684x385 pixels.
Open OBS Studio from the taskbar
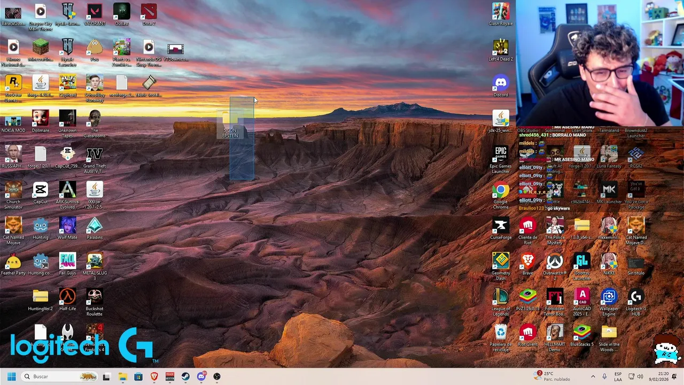[x=217, y=376]
